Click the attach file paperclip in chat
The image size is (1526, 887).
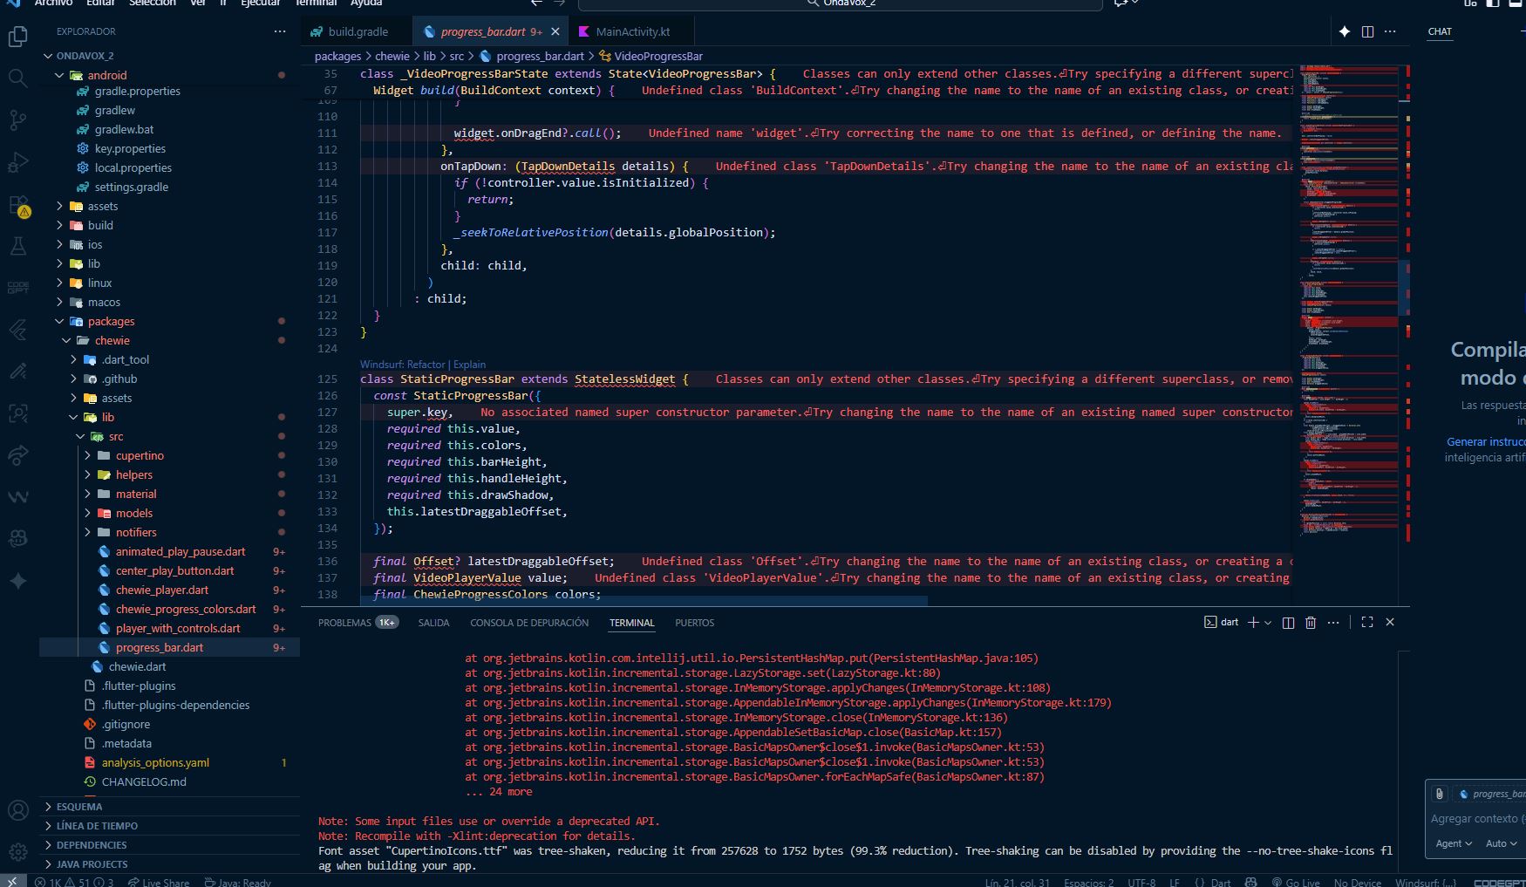1440,794
